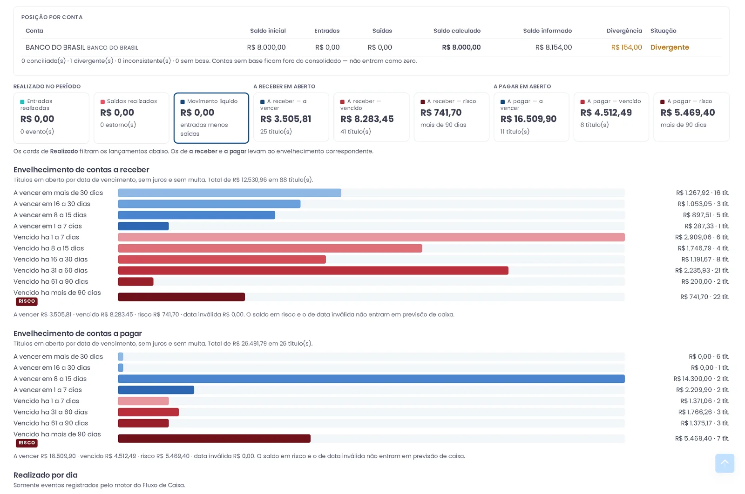Click the payables bar 'Vencido há 31 a 60 dias'

[149, 412]
